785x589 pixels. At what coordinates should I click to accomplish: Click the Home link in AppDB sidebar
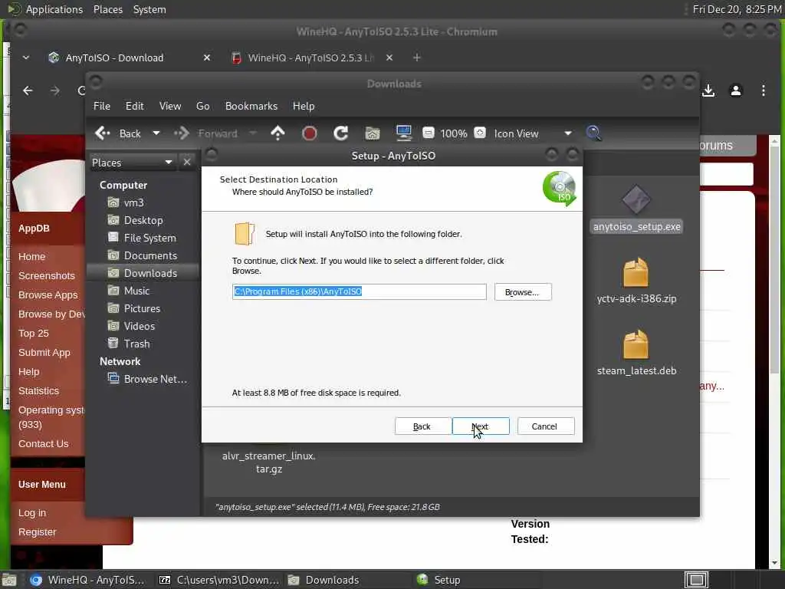pos(31,256)
